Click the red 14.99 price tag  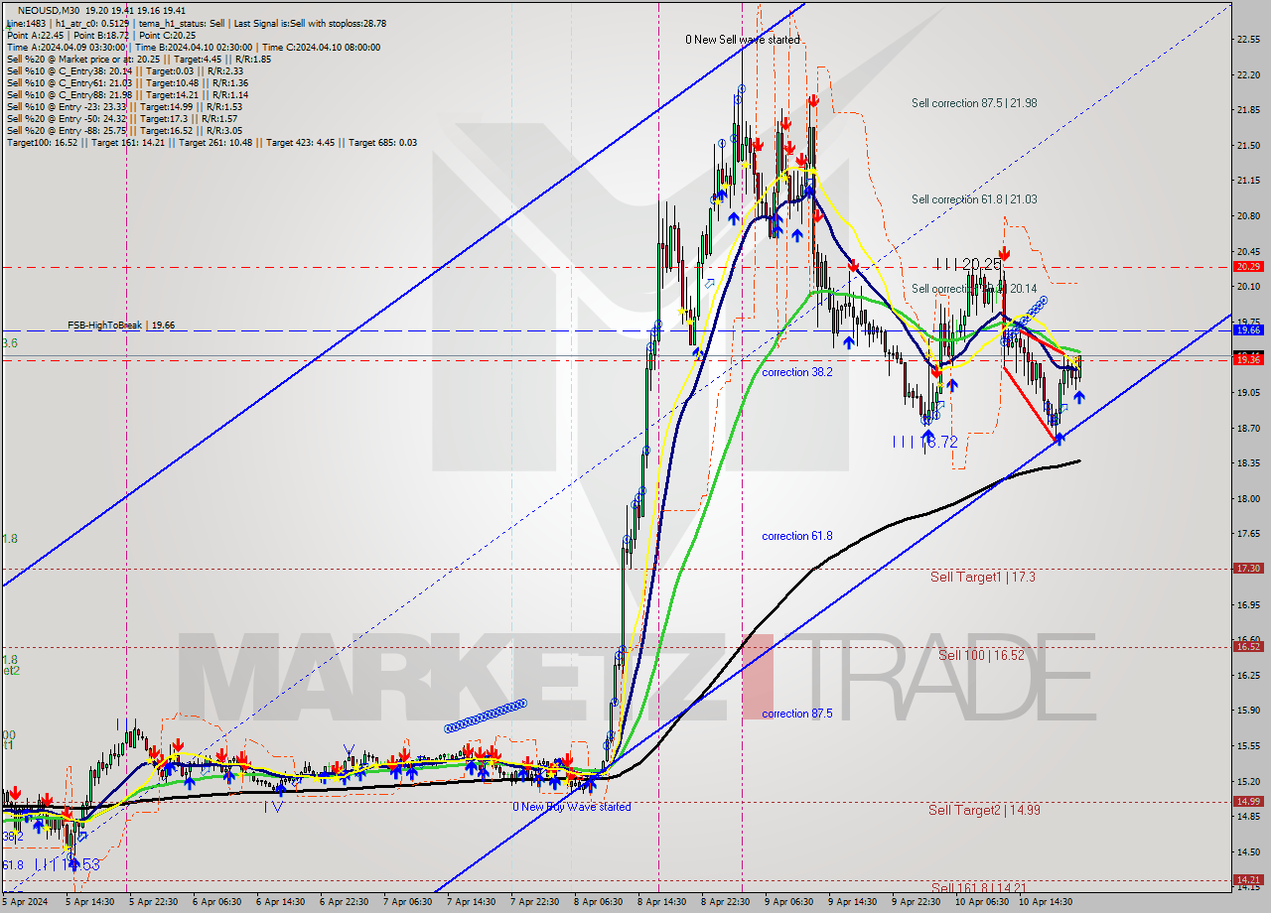(1247, 801)
